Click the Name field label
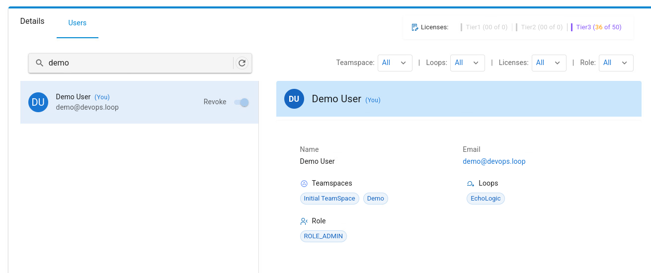 point(310,149)
